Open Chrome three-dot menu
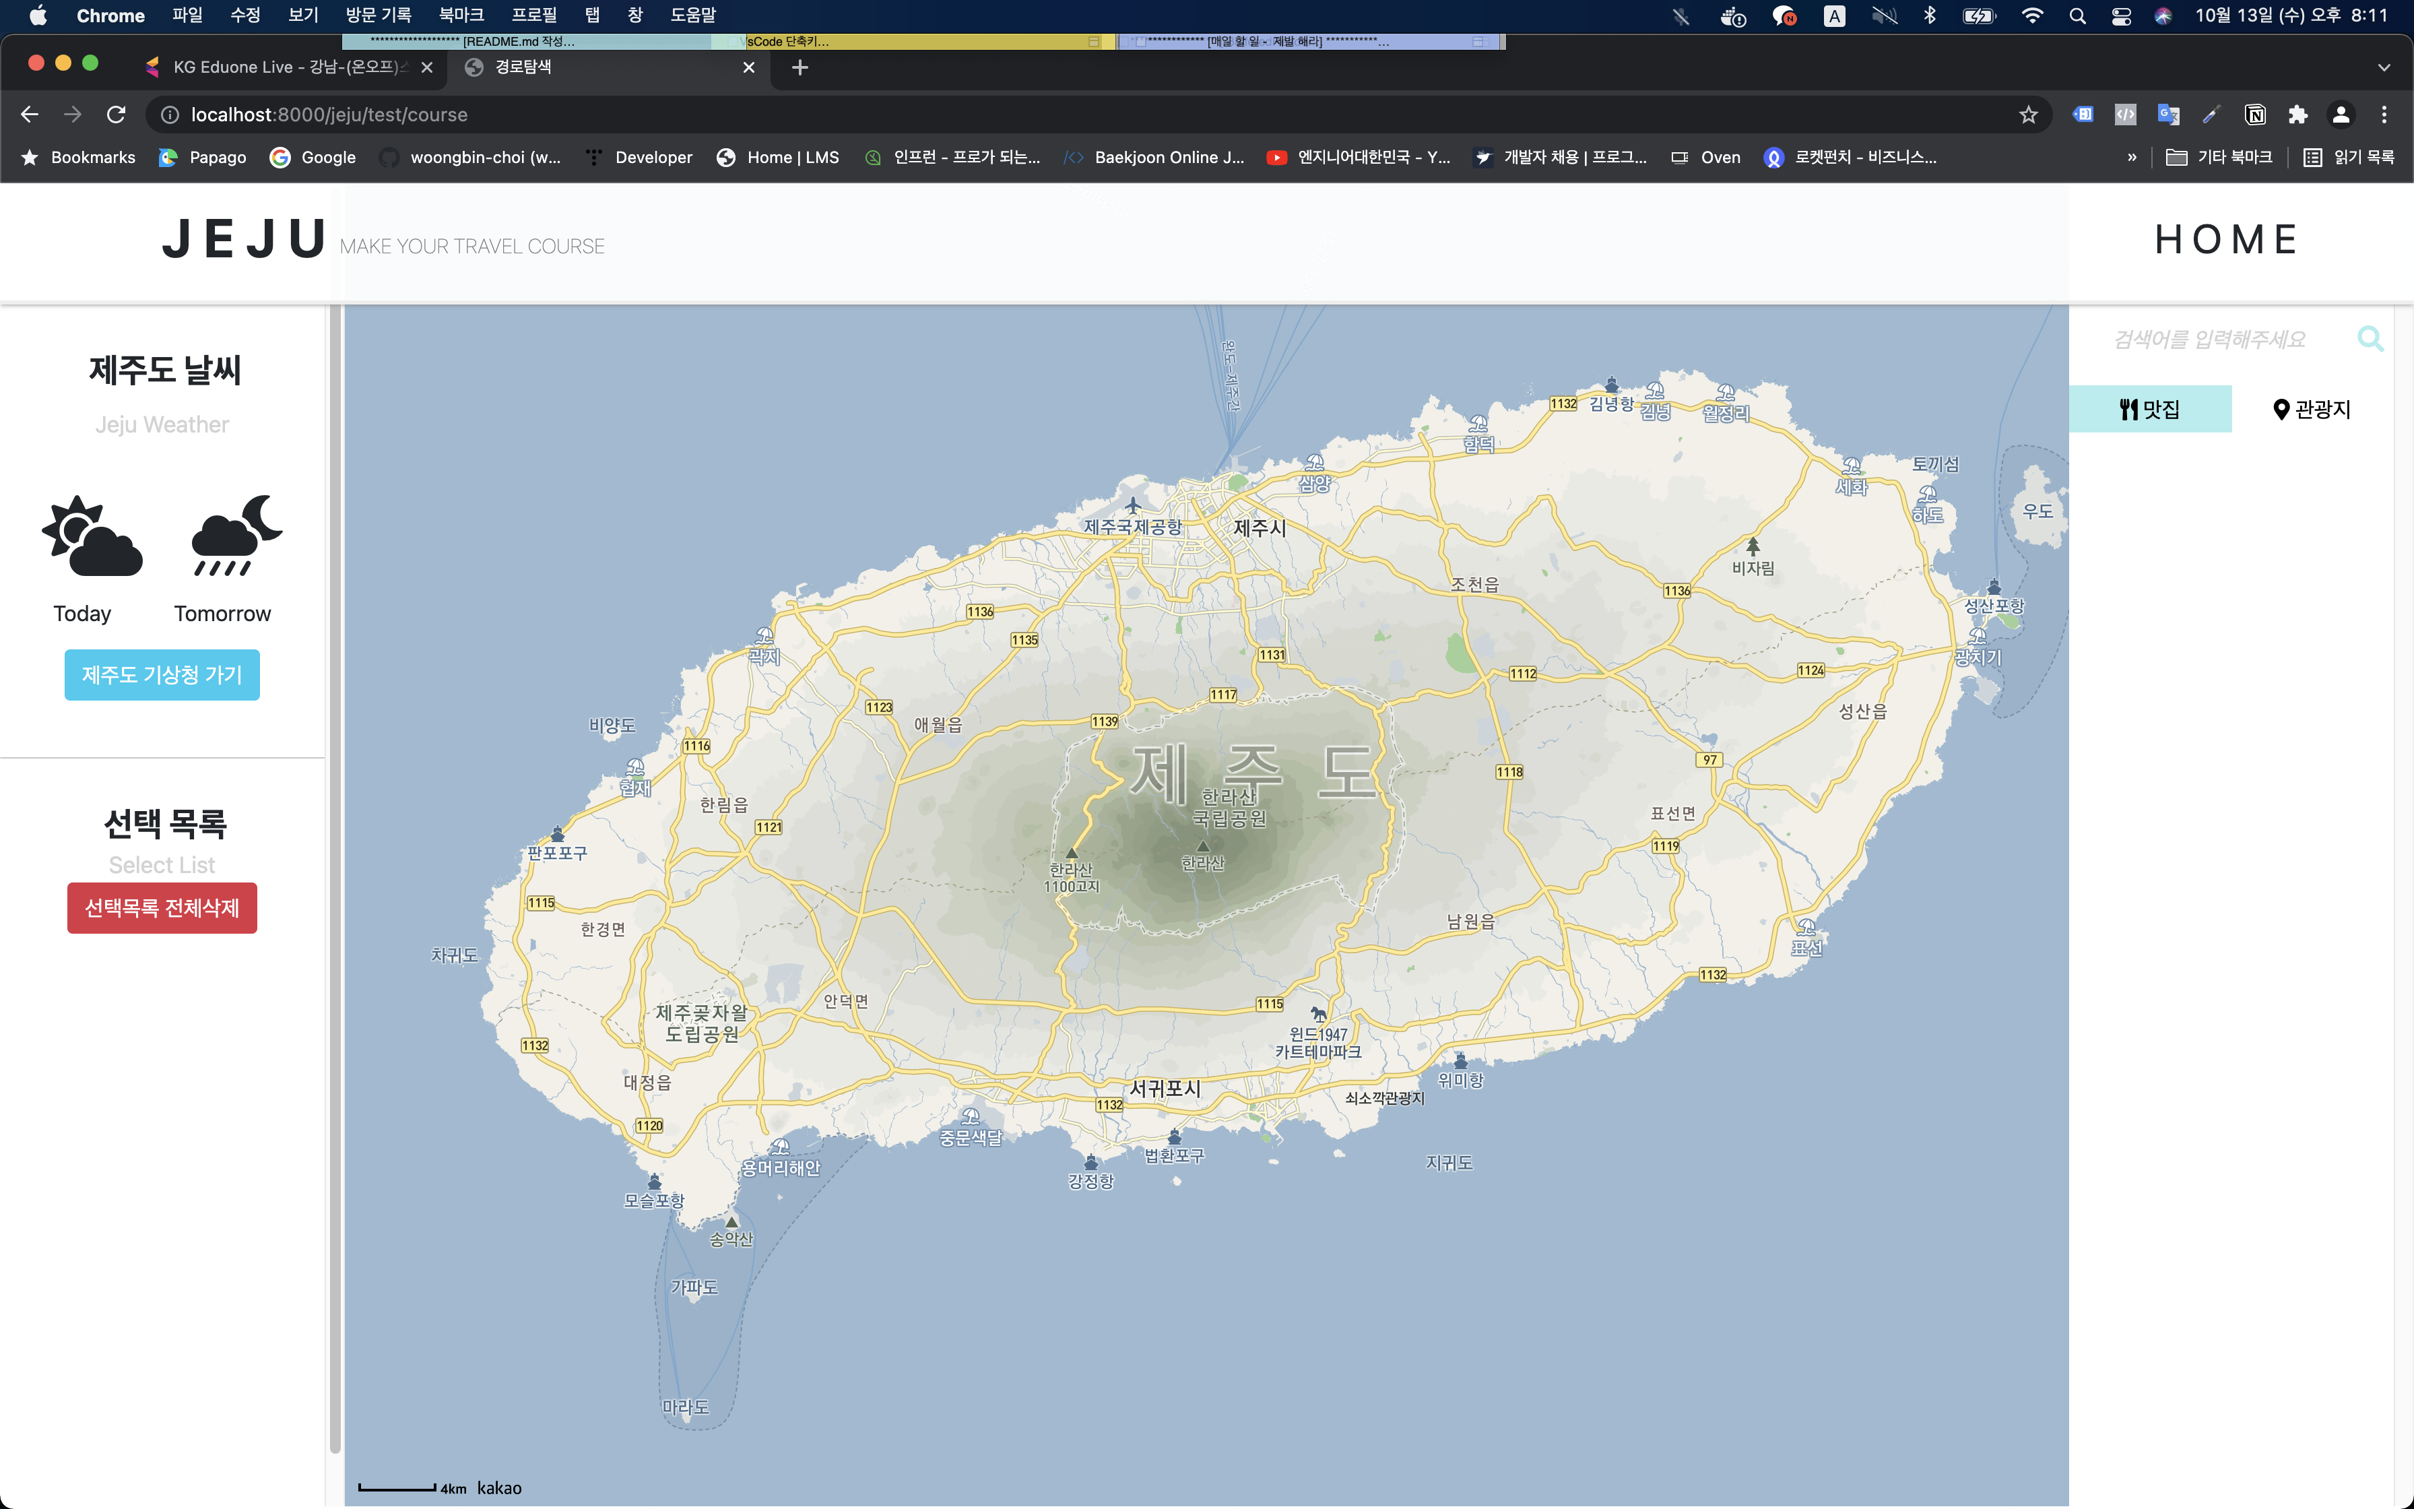The width and height of the screenshot is (2414, 1509). pos(2384,115)
